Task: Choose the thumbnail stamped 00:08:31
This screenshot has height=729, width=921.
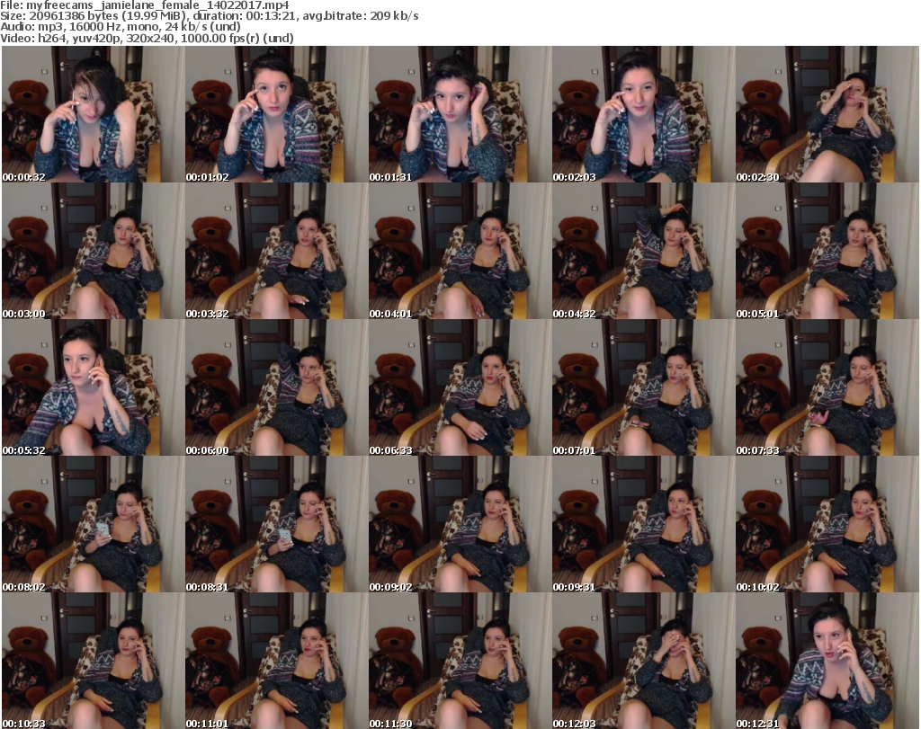Action: pyautogui.click(x=277, y=524)
